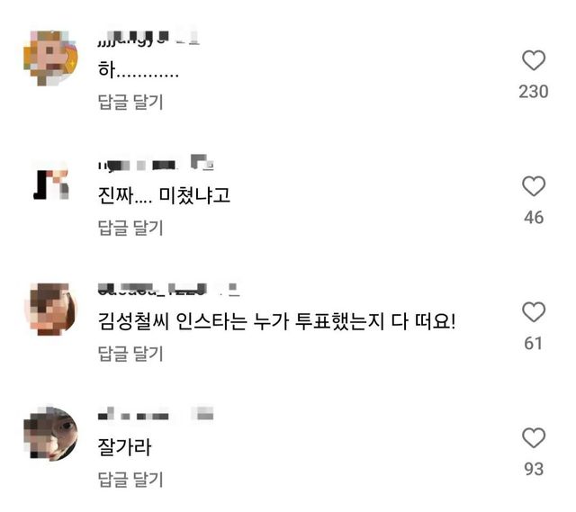The width and height of the screenshot is (576, 512).
Task: Open the profile picture of "하............" commenter
Action: (x=49, y=58)
